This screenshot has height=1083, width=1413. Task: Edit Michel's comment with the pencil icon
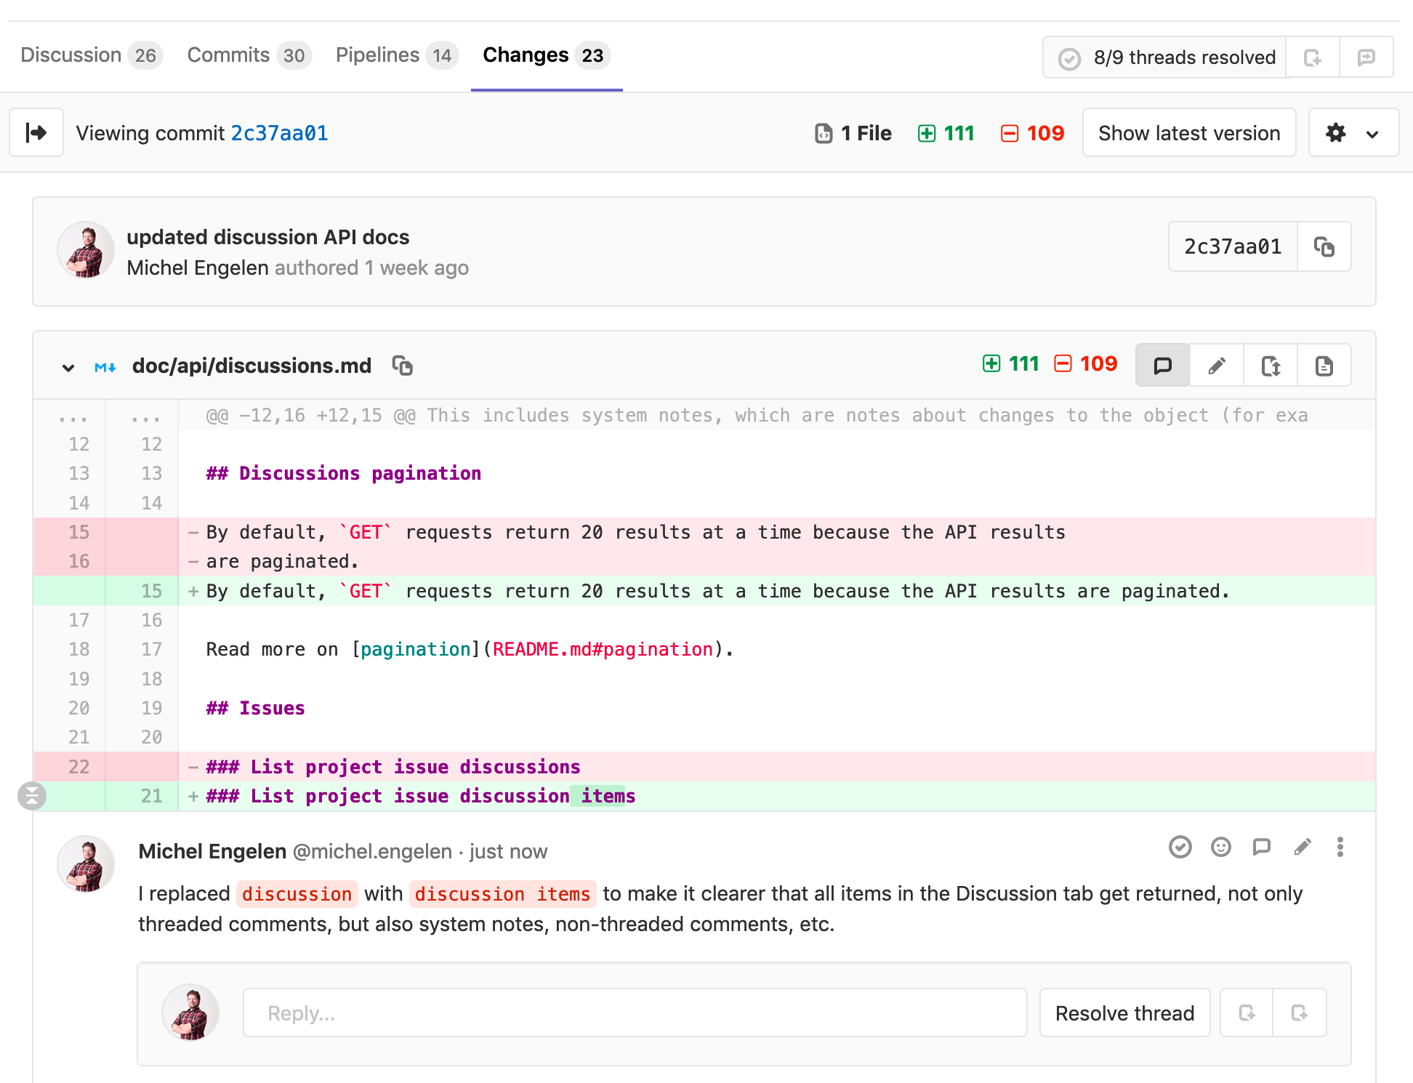(1302, 847)
